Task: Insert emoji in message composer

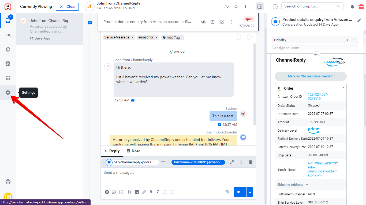Action: [107, 192]
